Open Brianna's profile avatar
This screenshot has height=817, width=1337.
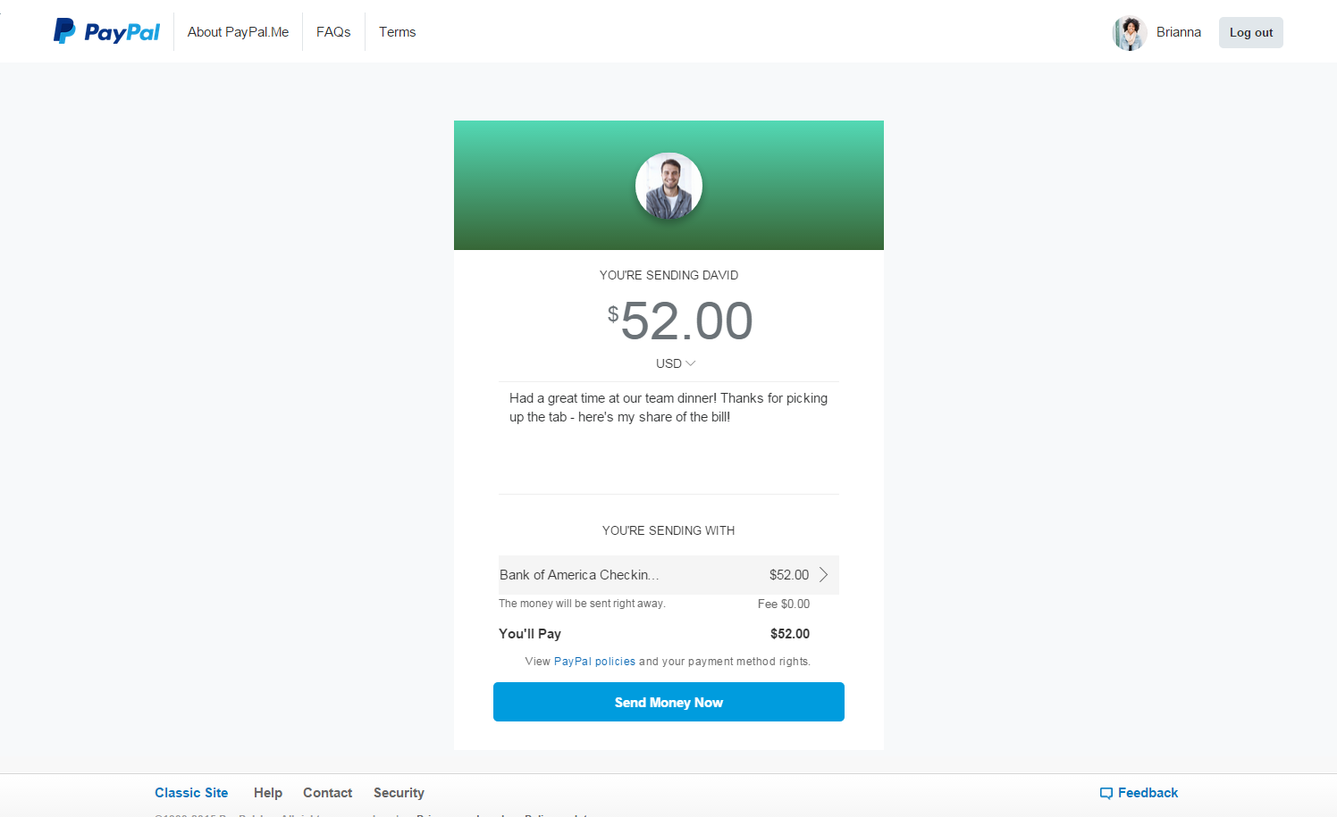(1130, 33)
